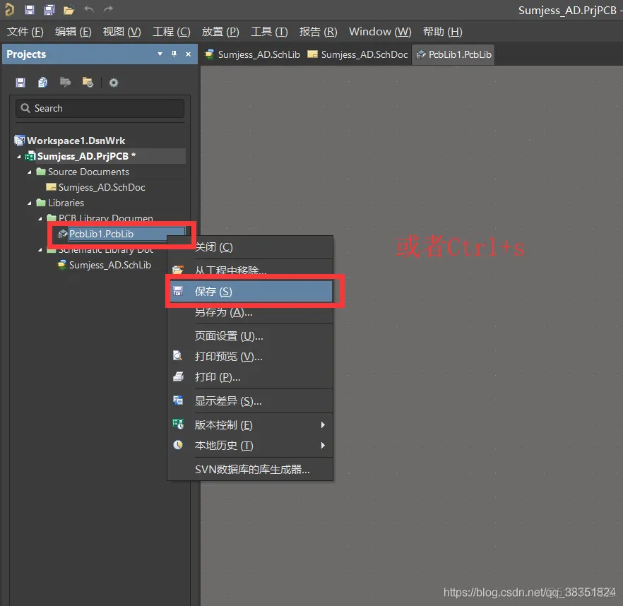Click the project folder options icon in the Projects toolbar
Viewport: 623px width, 606px height.
88,82
